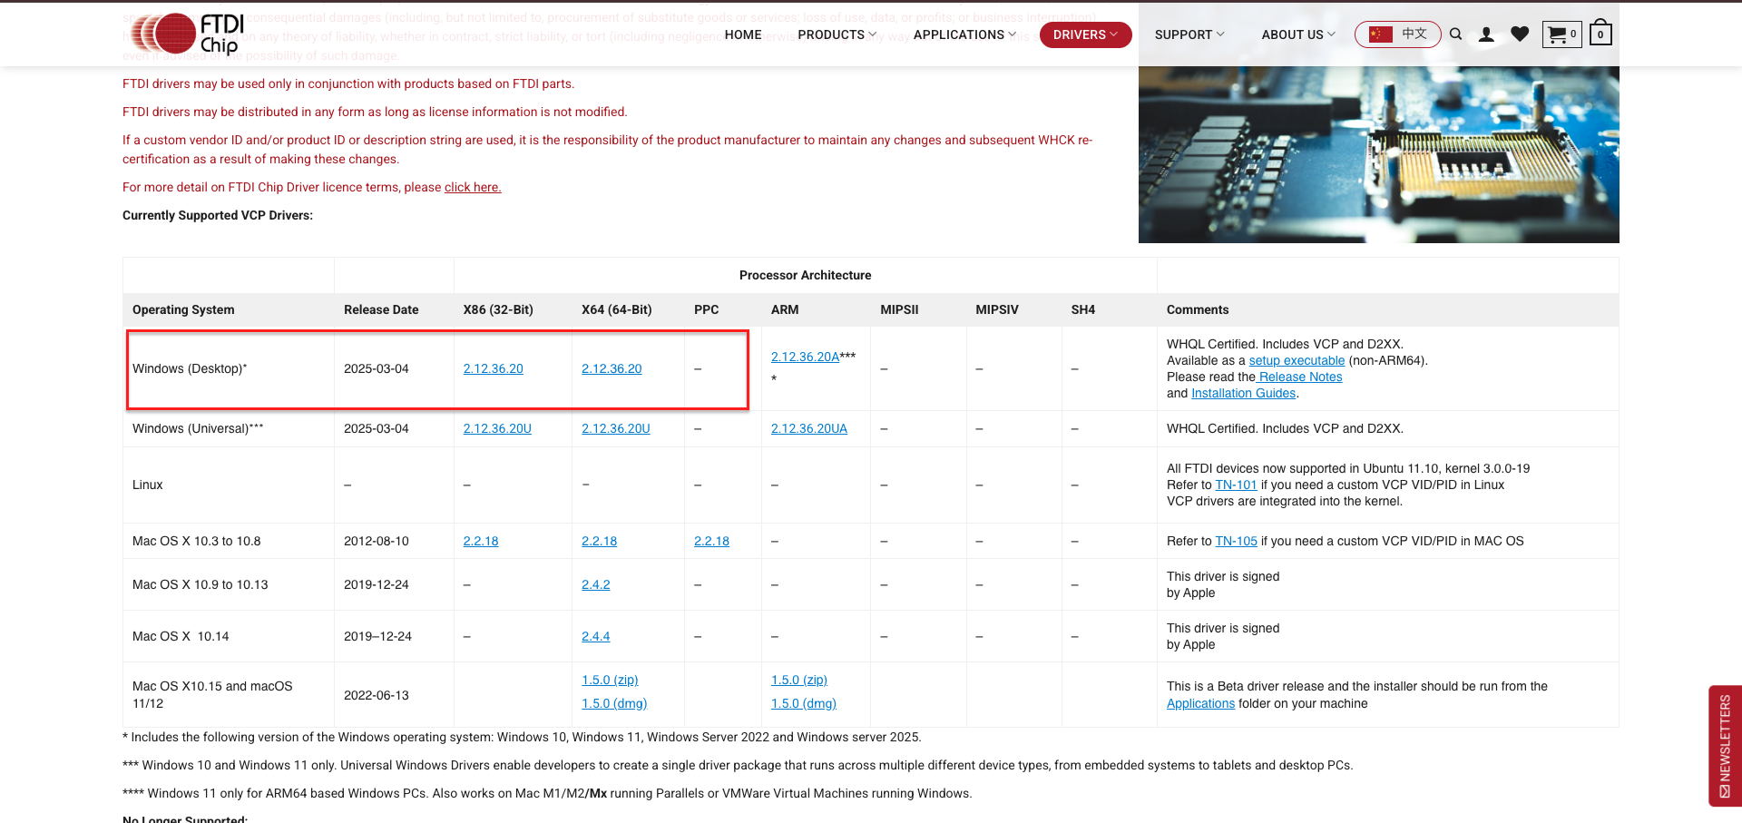Download Windows Desktop X86 driver 2.12.36.20
1742x823 pixels.
[x=493, y=368]
